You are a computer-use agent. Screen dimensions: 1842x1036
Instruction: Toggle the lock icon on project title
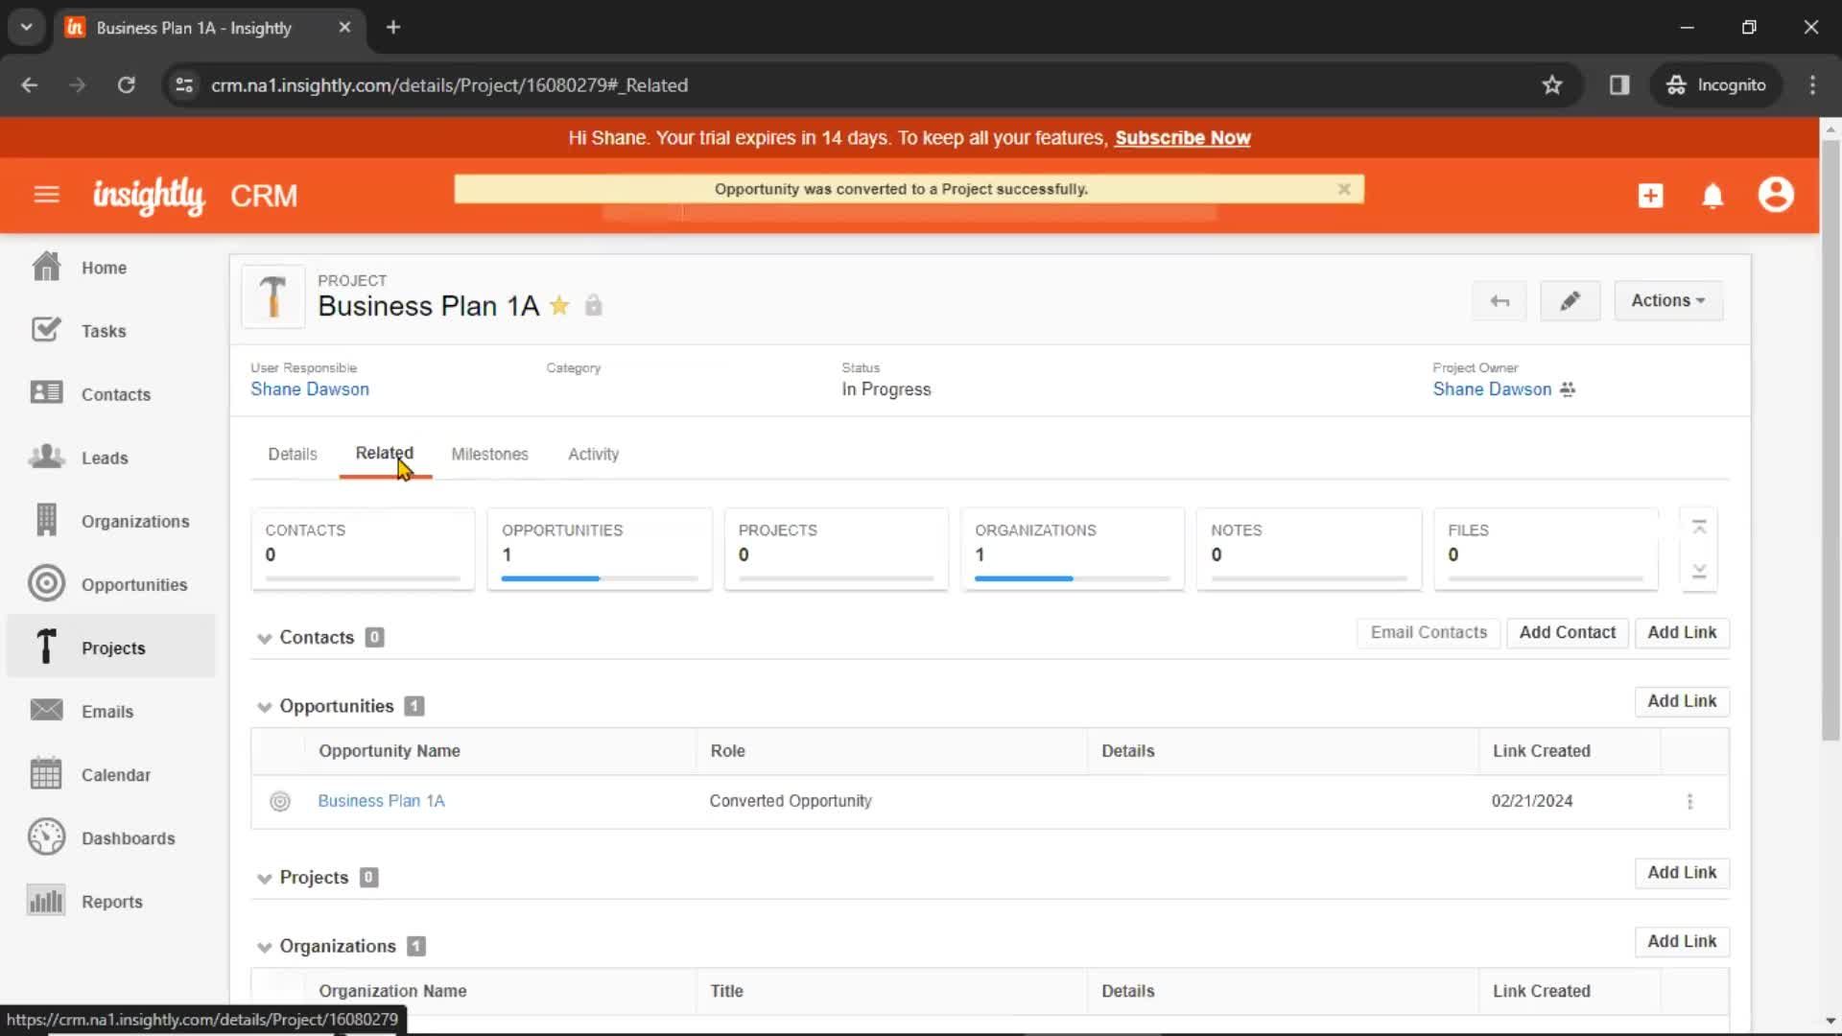pos(592,305)
